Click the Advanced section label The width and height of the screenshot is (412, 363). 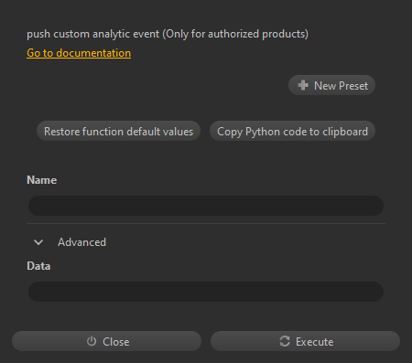81,242
